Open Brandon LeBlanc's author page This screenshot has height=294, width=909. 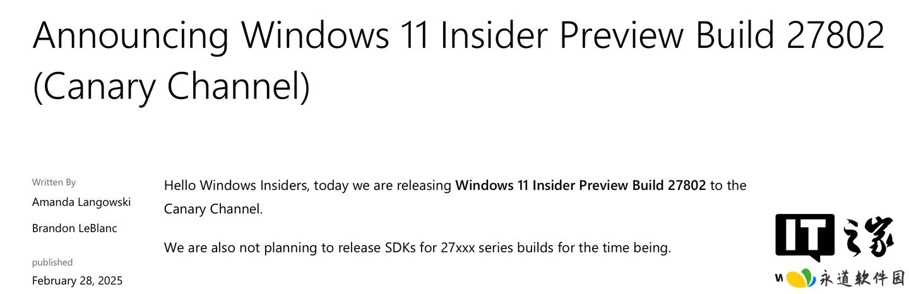pos(74,228)
